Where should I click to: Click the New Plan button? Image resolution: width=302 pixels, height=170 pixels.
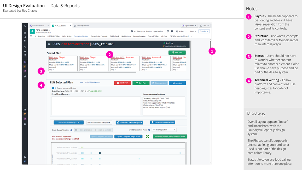[x=177, y=53]
